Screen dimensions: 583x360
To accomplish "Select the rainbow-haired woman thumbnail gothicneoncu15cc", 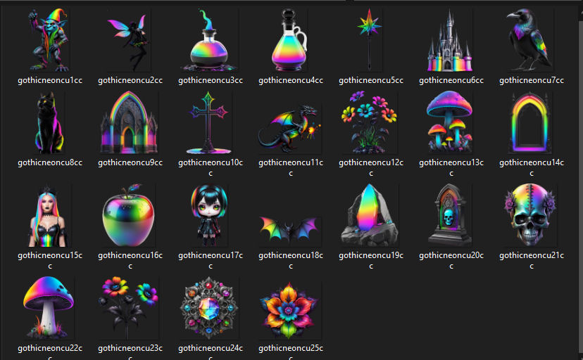I will 49,215.
